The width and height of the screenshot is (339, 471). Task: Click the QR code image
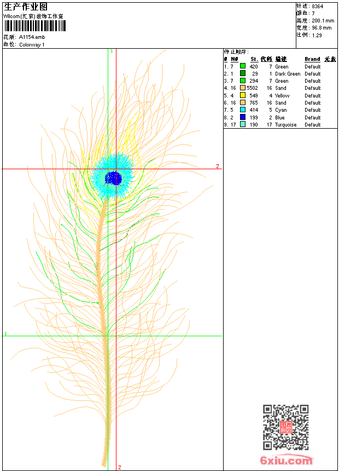[286, 427]
